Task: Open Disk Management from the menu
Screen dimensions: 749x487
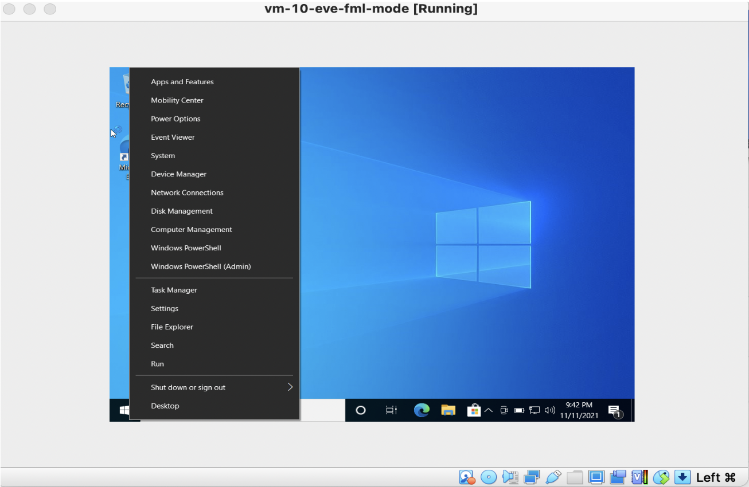Action: [x=181, y=211]
